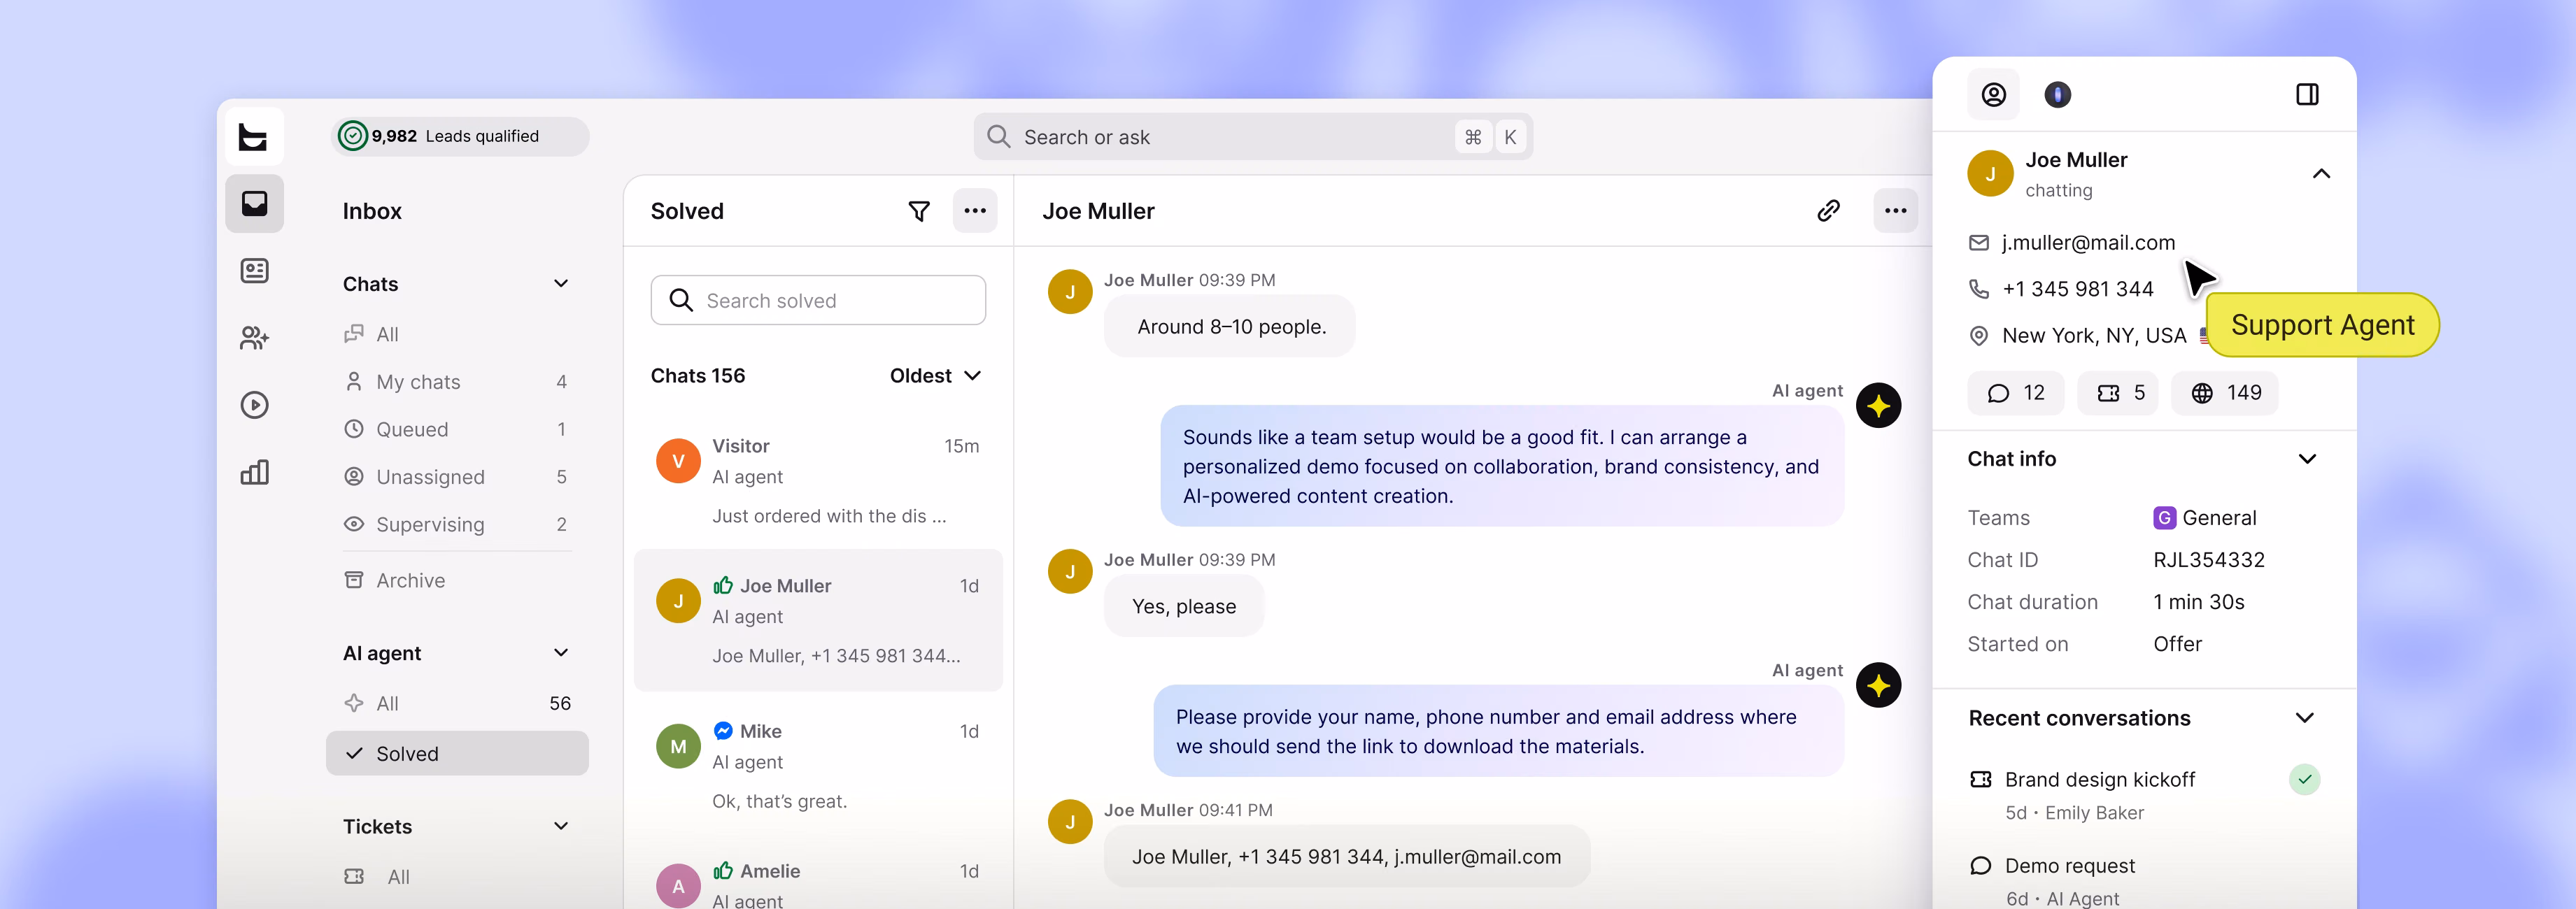Open the Inbox icon in sidebar

[x=254, y=203]
